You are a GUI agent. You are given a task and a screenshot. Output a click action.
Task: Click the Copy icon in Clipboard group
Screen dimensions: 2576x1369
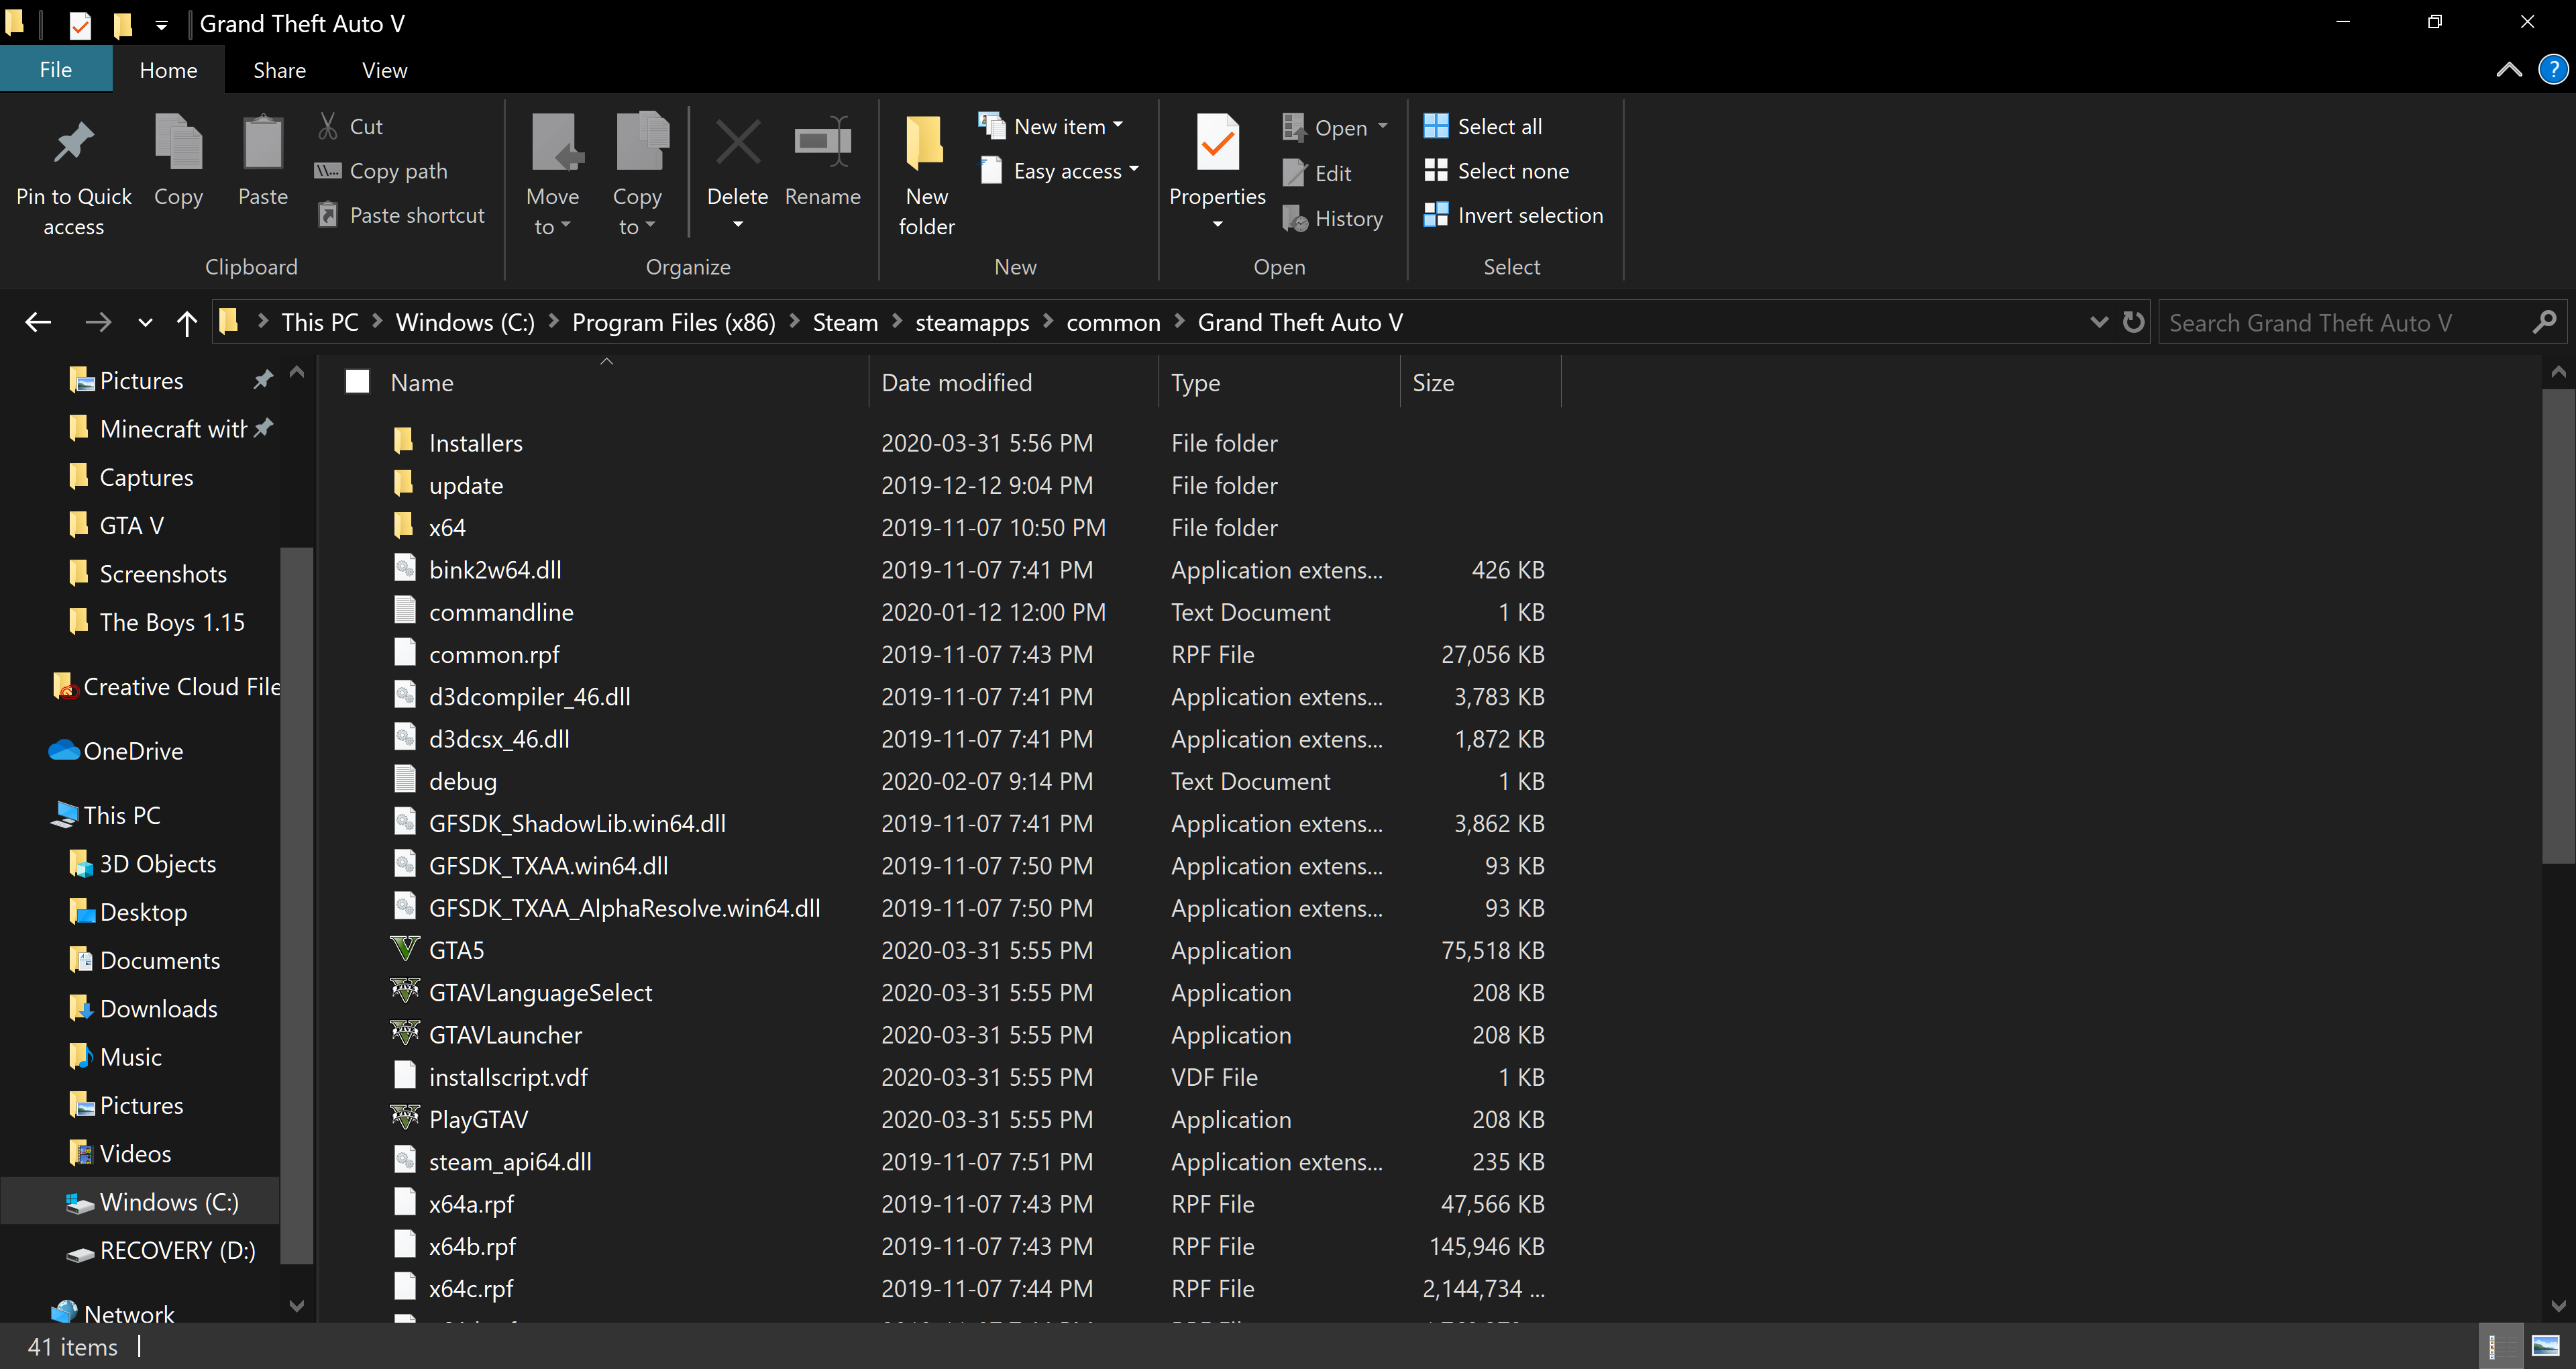coord(178,142)
